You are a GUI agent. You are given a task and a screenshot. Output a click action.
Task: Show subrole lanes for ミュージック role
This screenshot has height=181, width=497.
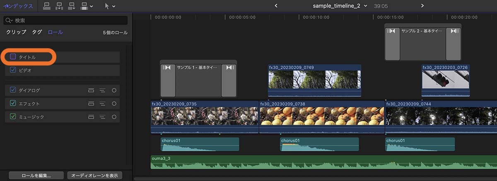(x=103, y=117)
